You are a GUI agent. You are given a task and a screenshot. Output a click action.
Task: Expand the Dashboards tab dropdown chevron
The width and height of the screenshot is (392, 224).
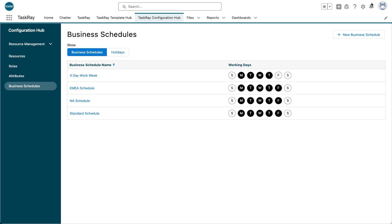click(255, 18)
